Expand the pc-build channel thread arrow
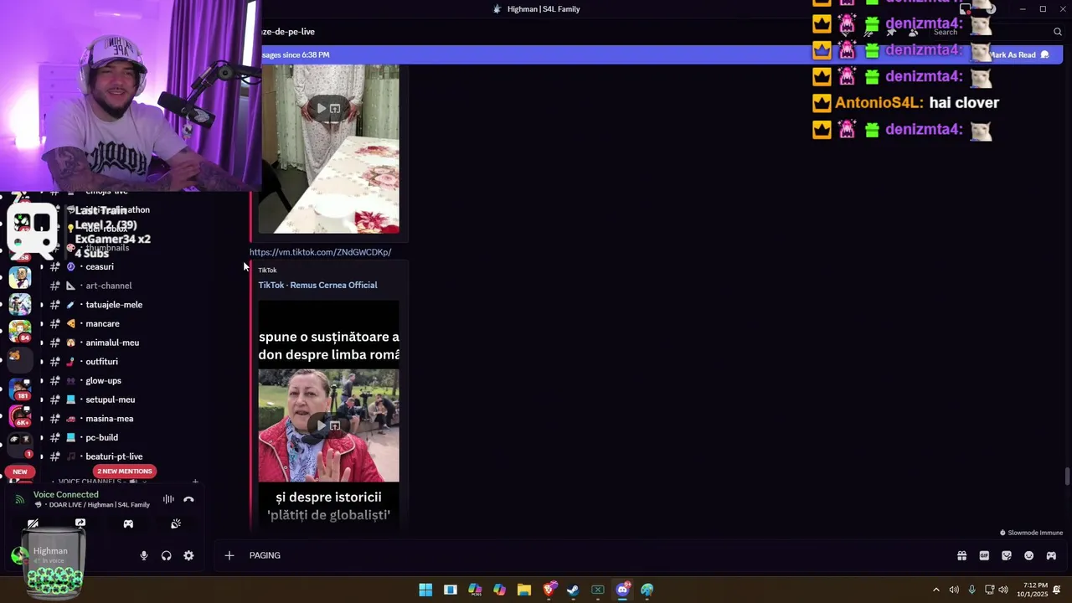1072x603 pixels. coord(42,437)
